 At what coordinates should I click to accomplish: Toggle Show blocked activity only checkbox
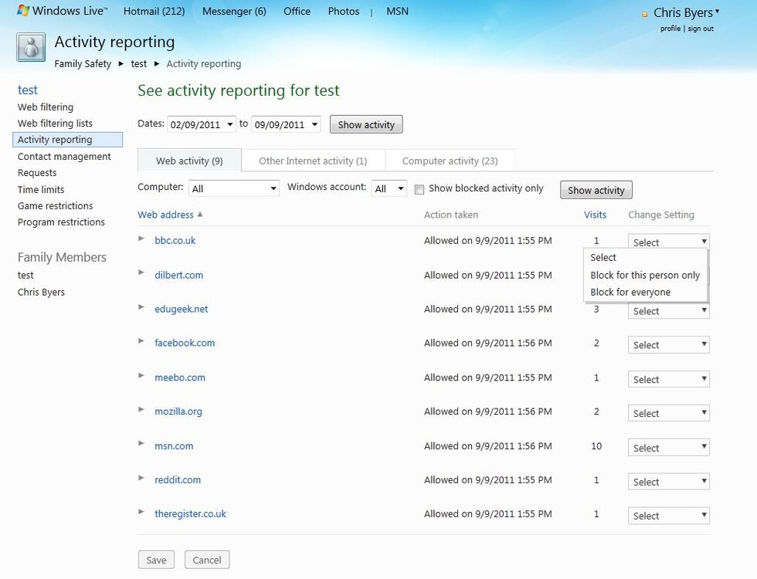[x=419, y=190]
